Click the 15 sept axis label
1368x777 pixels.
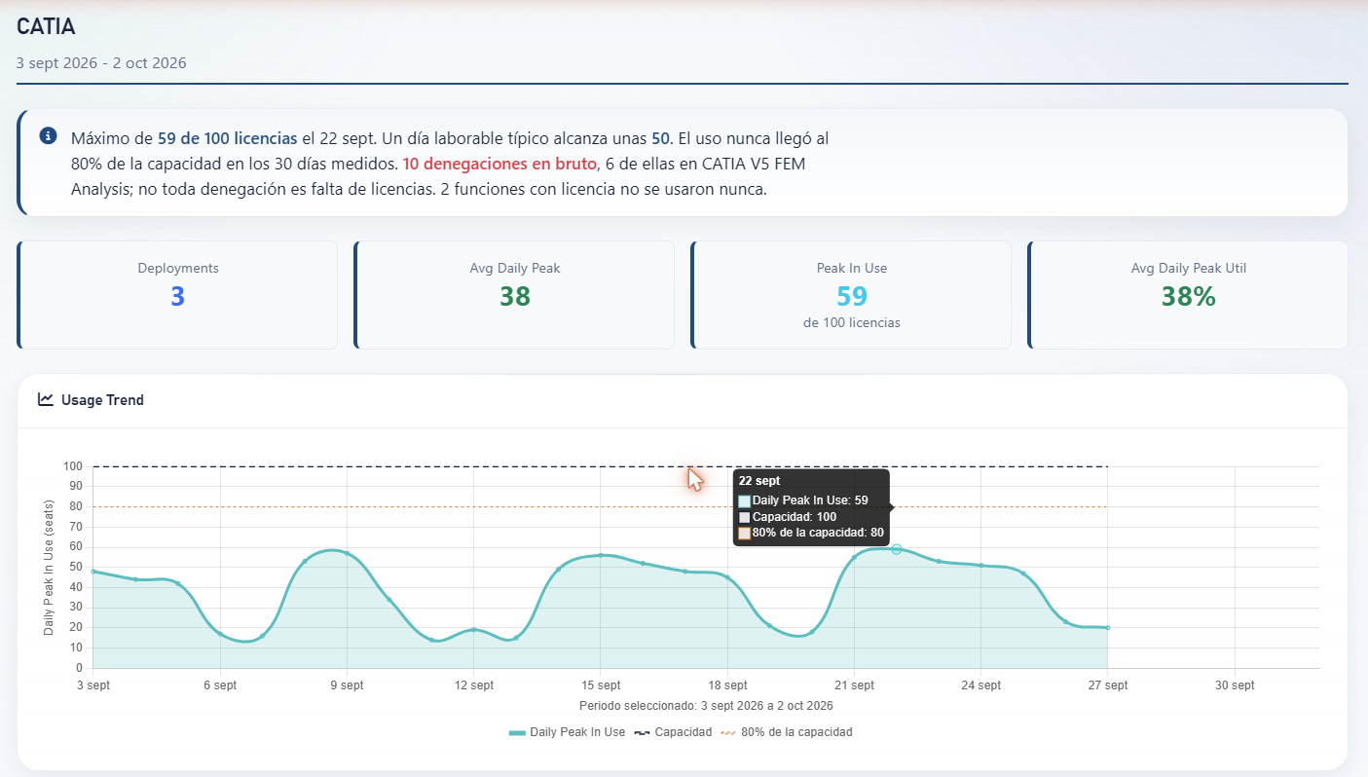pos(601,685)
